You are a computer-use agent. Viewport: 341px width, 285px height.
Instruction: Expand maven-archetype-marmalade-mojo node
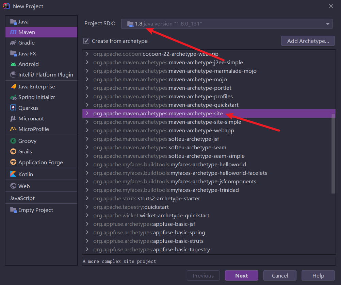tap(87, 71)
